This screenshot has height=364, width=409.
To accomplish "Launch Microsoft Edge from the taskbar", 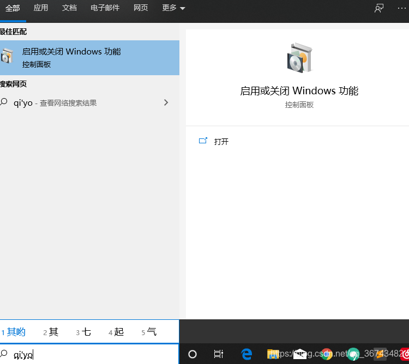I will (x=246, y=354).
